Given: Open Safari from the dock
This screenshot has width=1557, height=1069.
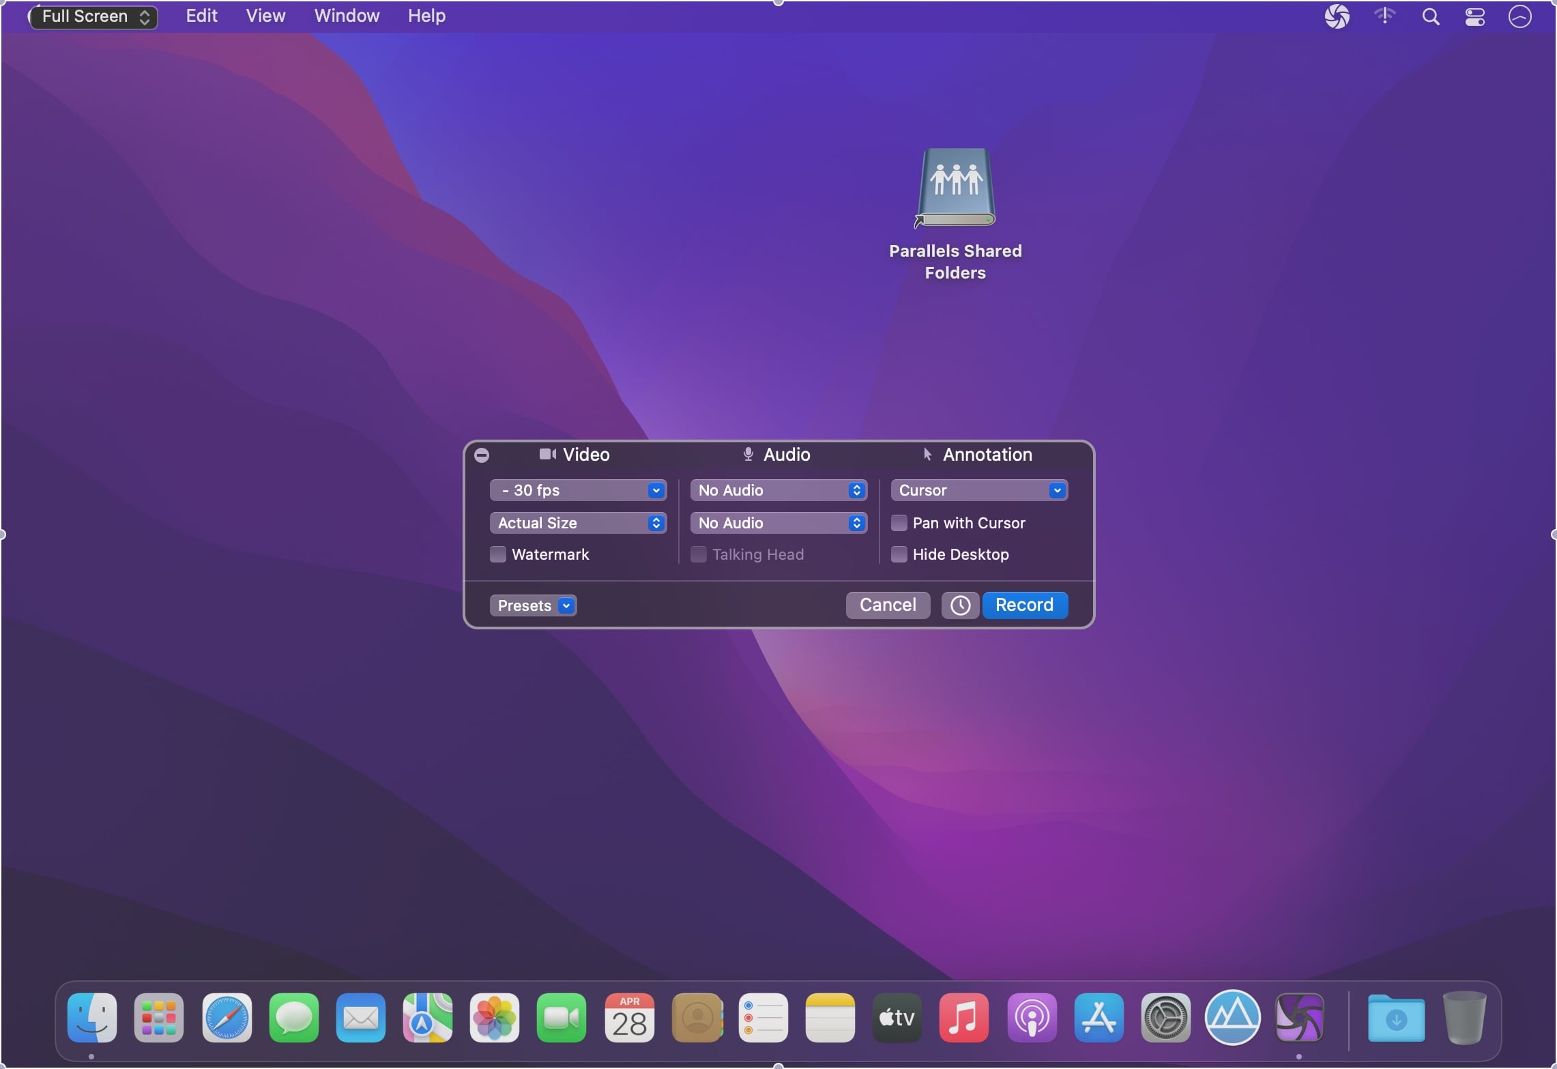Looking at the screenshot, I should coord(227,1018).
